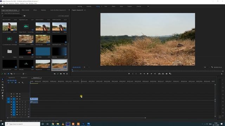Open the Editing workspace menu arrow
The image size is (225, 126).
pyautogui.click(x=102, y=6)
